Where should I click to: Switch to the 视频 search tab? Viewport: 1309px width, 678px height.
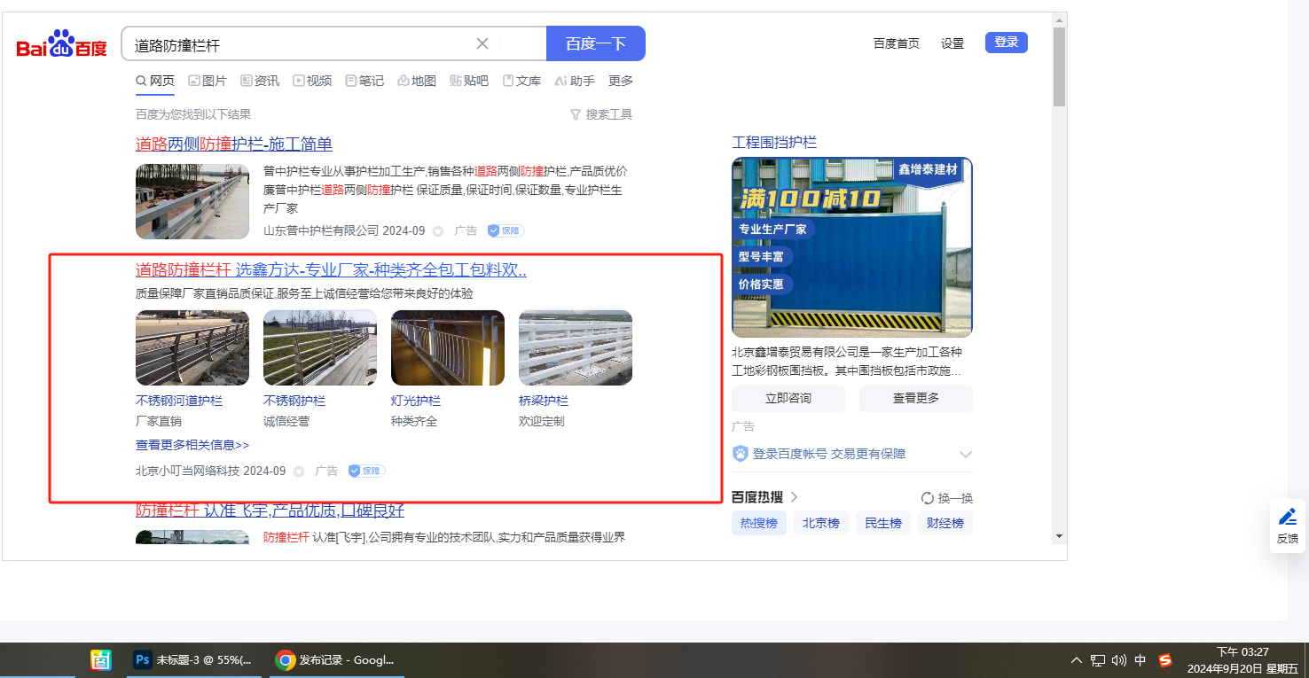pos(312,81)
